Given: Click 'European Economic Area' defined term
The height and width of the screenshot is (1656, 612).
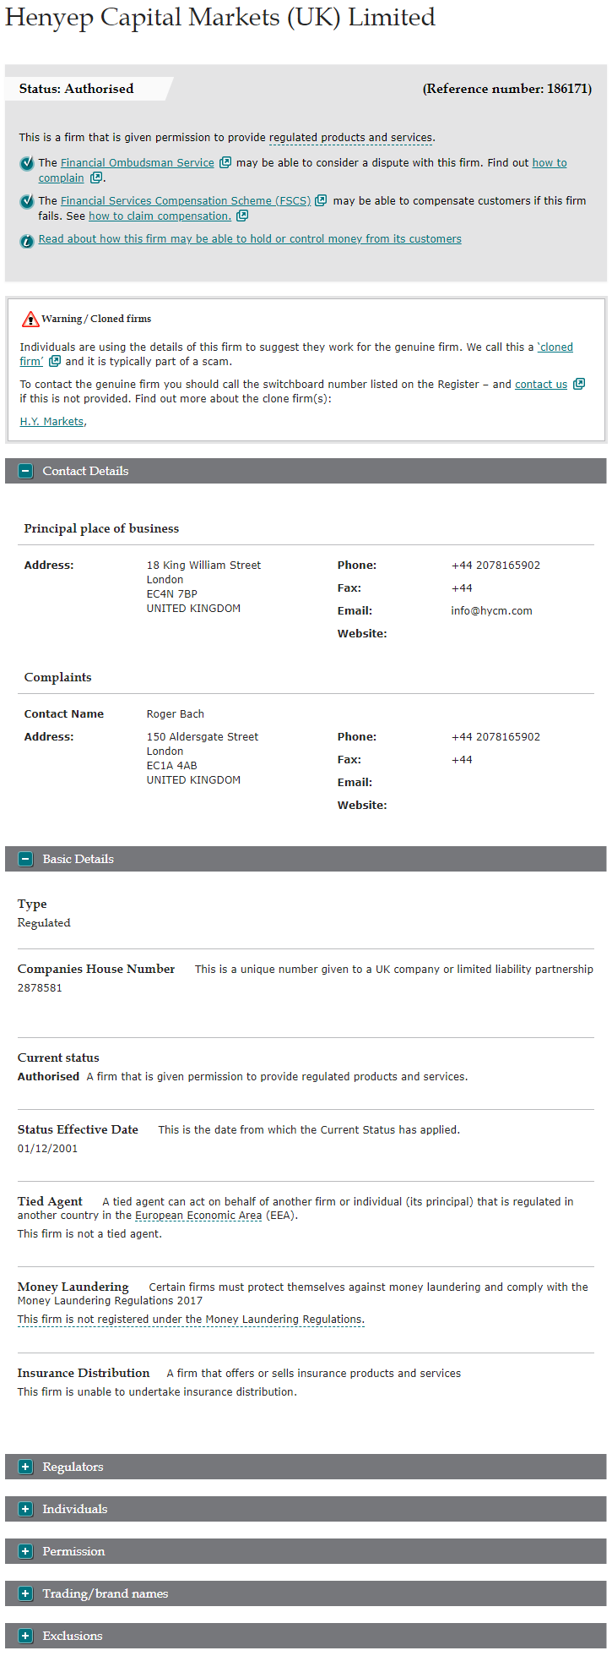Looking at the screenshot, I should tap(198, 1216).
